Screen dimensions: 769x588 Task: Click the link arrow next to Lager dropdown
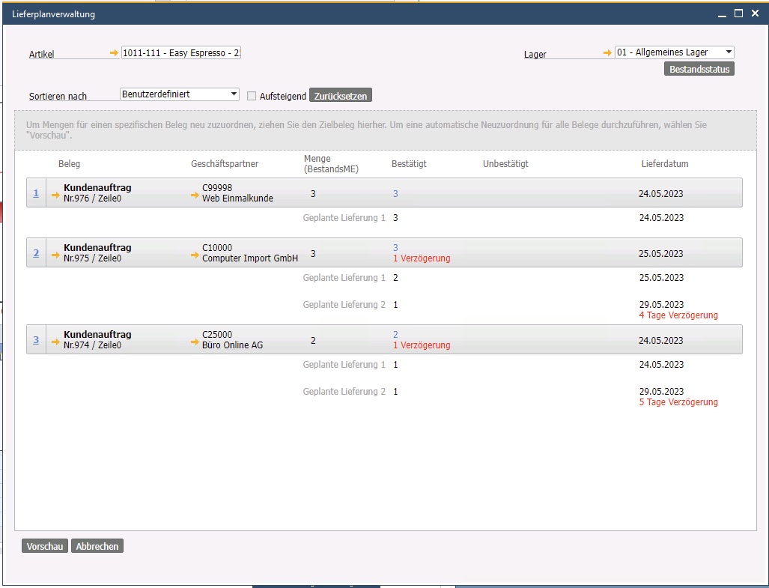pos(607,52)
